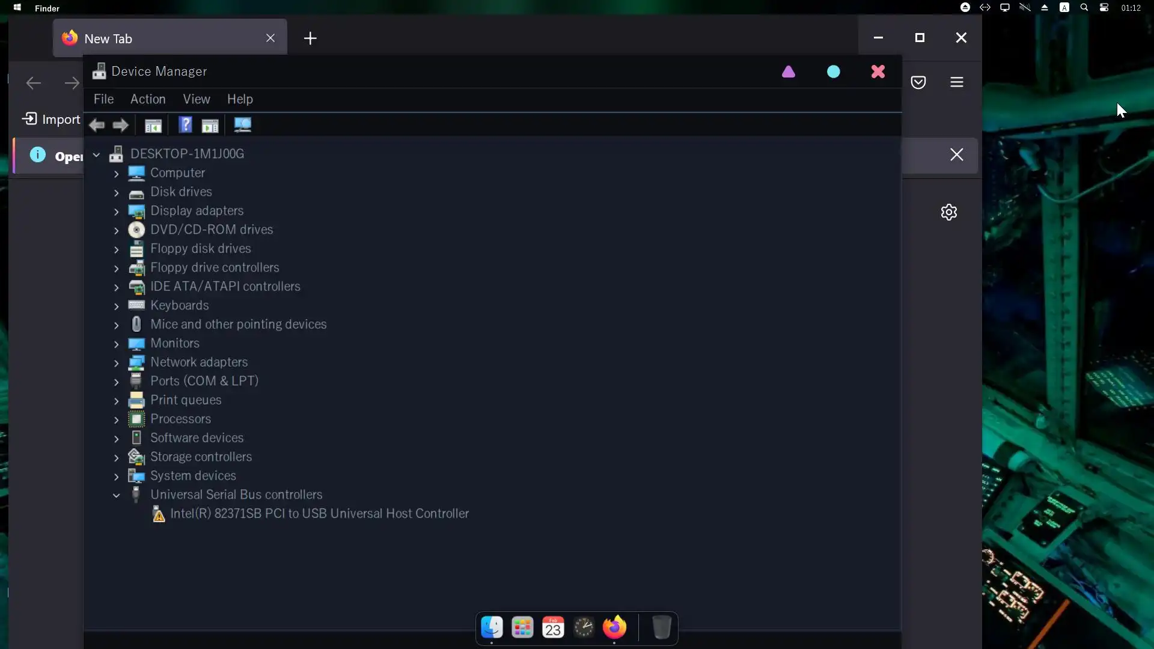
Task: Click the purple triangle window button
Action: [789, 72]
